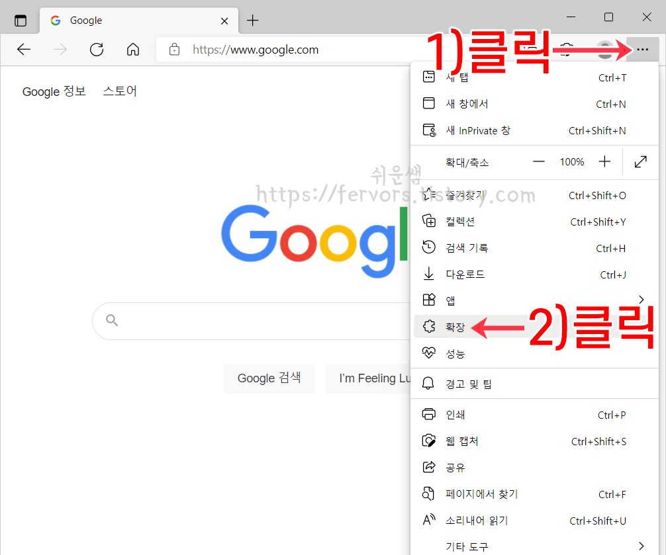Click the forward navigation arrow
This screenshot has height=555, width=666.
tap(60, 50)
